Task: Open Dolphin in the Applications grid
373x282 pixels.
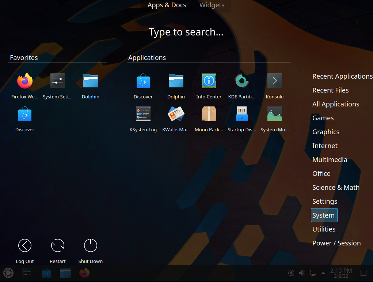Action: pos(176,81)
